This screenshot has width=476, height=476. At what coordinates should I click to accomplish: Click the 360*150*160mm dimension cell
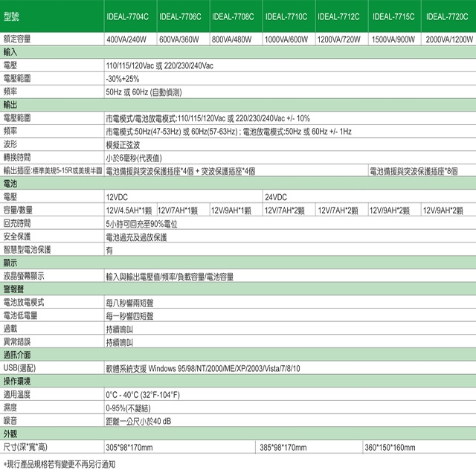390,447
